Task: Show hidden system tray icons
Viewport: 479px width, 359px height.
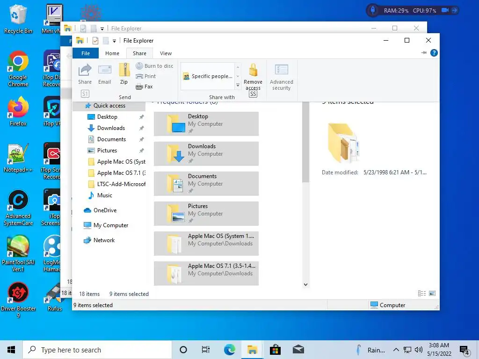Action: click(396, 350)
